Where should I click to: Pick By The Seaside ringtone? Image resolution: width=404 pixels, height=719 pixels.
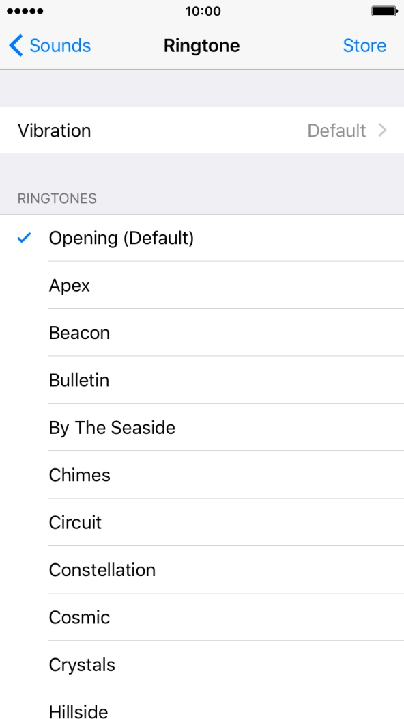coord(111,427)
